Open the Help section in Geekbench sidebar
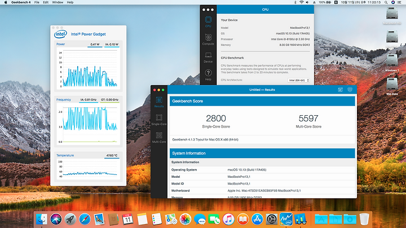The height and width of the screenshot is (228, 406). point(208,75)
